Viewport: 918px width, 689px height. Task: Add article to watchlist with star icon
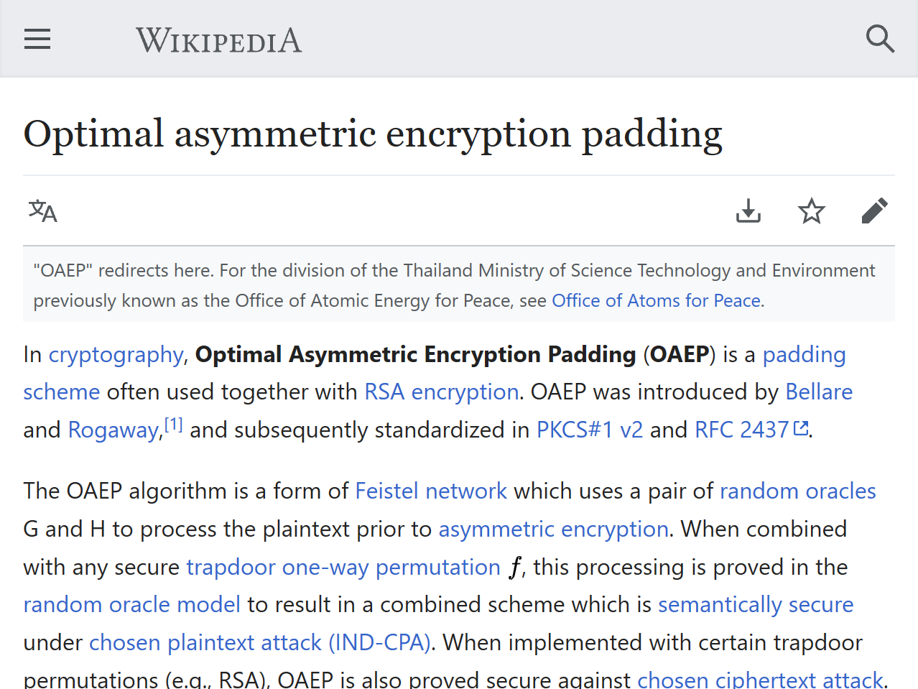pyautogui.click(x=812, y=211)
